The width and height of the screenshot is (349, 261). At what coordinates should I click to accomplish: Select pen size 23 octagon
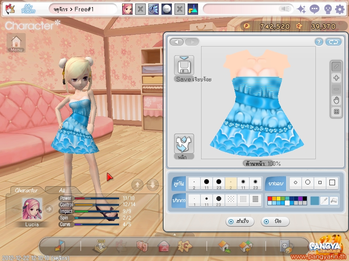(219, 201)
